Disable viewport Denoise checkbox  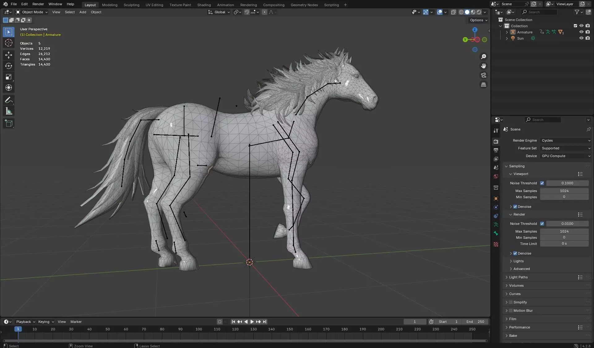[515, 207]
